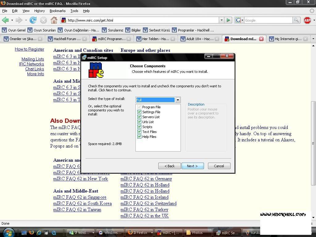Uncheck the Urls List component
The height and width of the screenshot is (237, 316).
(x=139, y=122)
